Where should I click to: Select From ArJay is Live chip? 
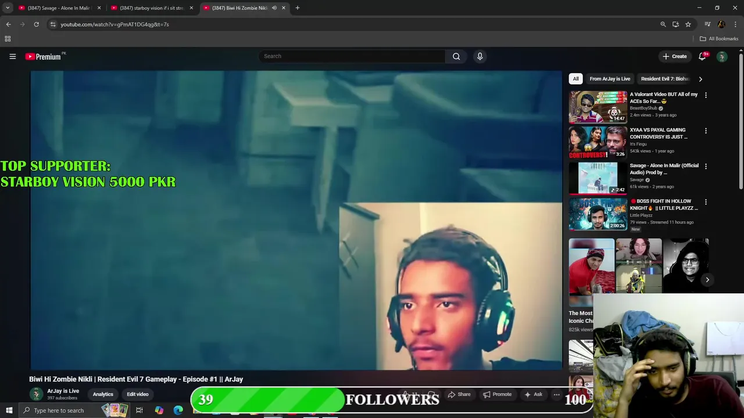pos(610,79)
